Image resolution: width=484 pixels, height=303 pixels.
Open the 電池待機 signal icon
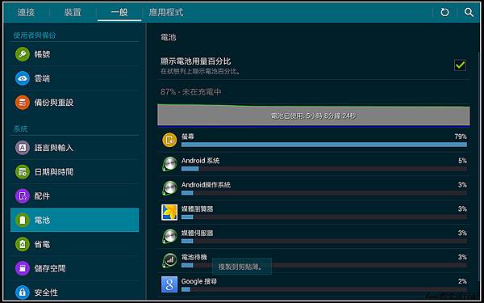point(169,260)
